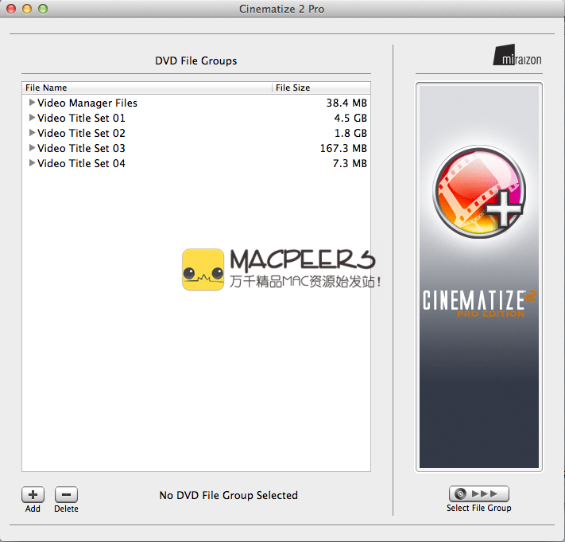Expand Video Title Set 03 triangle
Image resolution: width=565 pixels, height=542 pixels.
pos(32,148)
